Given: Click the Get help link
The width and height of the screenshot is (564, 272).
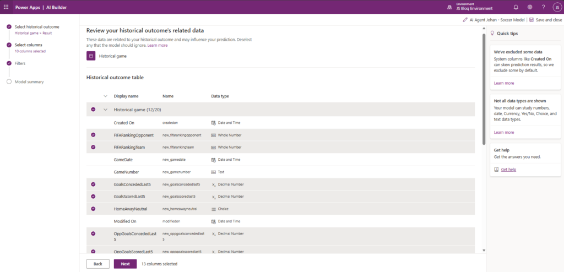Looking at the screenshot, I should click(x=508, y=170).
